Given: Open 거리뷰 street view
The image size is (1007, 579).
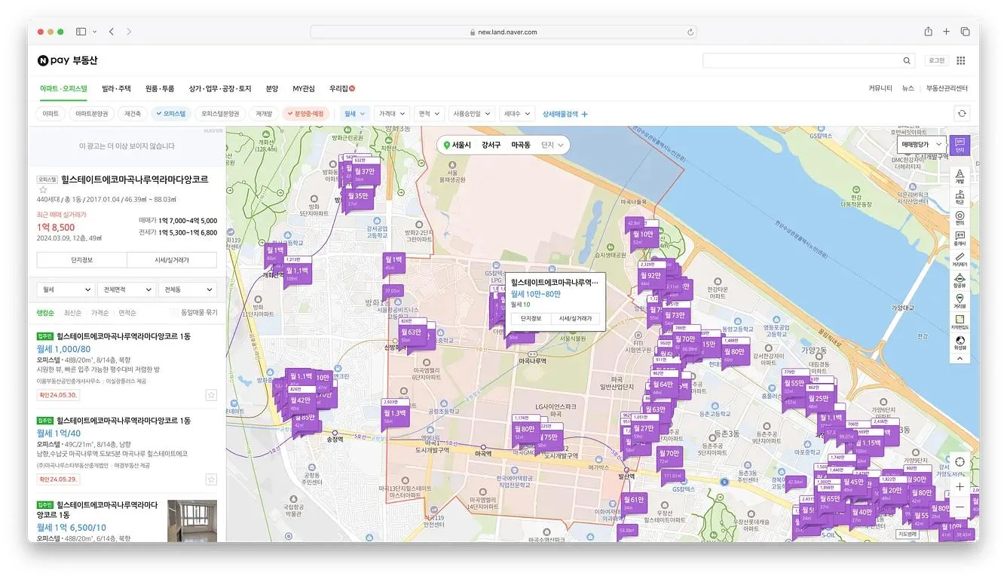Looking at the screenshot, I should coord(960,302).
